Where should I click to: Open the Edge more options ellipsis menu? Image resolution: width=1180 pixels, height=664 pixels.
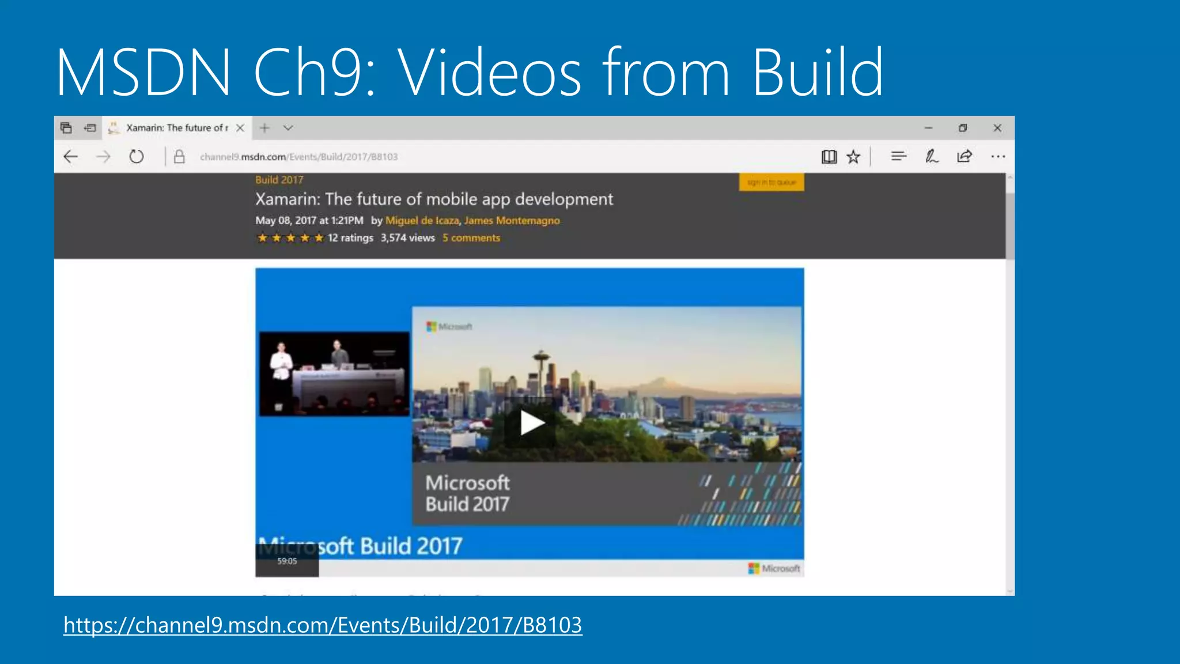pos(998,156)
